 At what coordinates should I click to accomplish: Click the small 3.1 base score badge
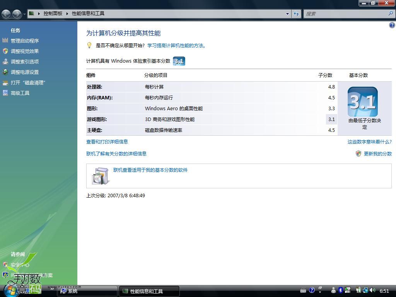point(179,61)
